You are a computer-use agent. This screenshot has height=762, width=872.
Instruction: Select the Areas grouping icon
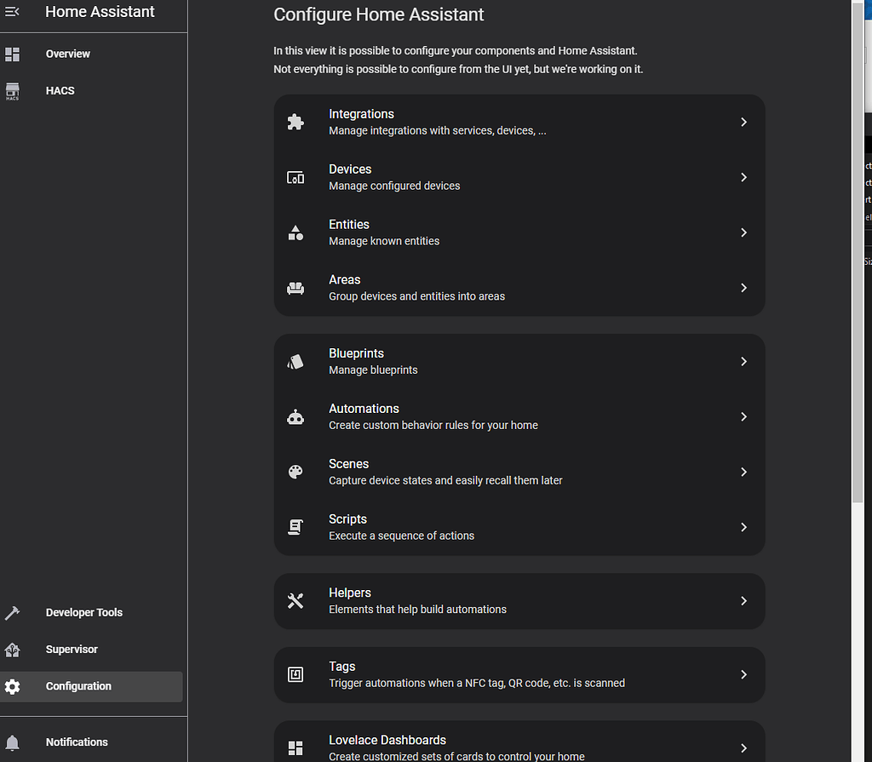click(x=295, y=288)
